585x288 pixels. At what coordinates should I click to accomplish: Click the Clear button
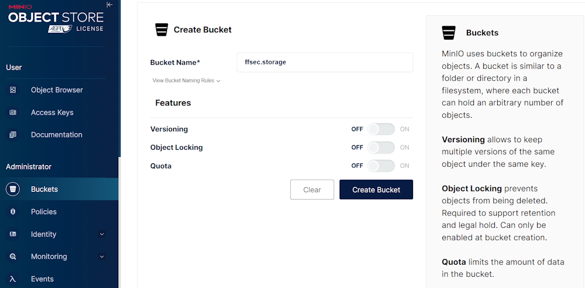click(312, 190)
